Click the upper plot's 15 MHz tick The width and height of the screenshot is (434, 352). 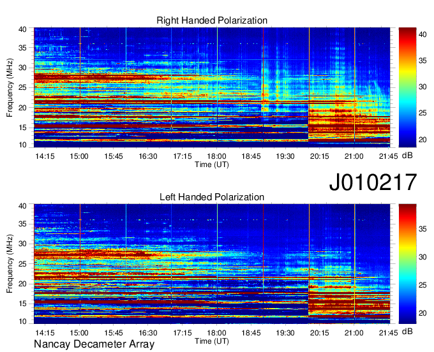click(x=22, y=128)
